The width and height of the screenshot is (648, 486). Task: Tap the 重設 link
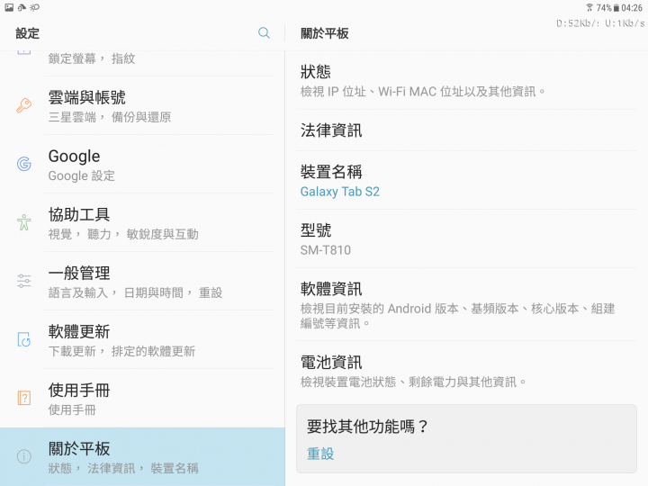point(320,454)
